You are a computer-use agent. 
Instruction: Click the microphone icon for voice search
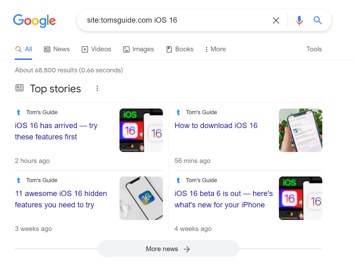point(299,20)
